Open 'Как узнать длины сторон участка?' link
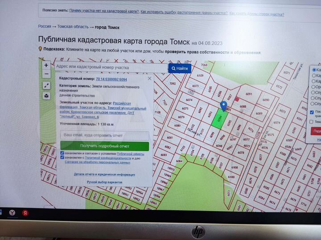This screenshot has width=321, height=240. 257,14
